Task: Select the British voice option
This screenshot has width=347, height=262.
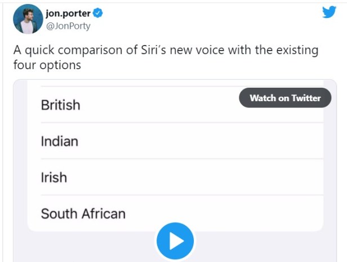Action: pyautogui.click(x=61, y=105)
